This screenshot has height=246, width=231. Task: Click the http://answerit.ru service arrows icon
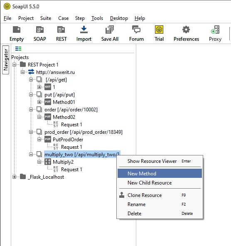[31, 72]
